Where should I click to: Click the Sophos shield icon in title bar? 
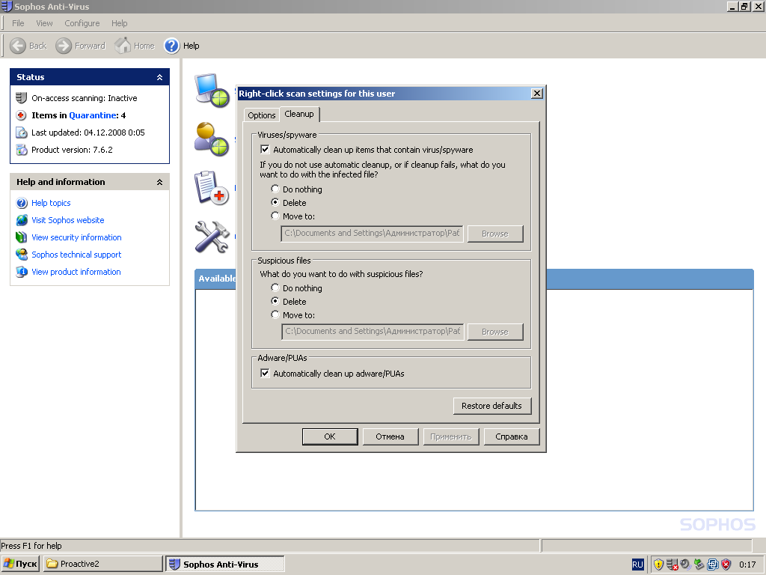(7, 6)
